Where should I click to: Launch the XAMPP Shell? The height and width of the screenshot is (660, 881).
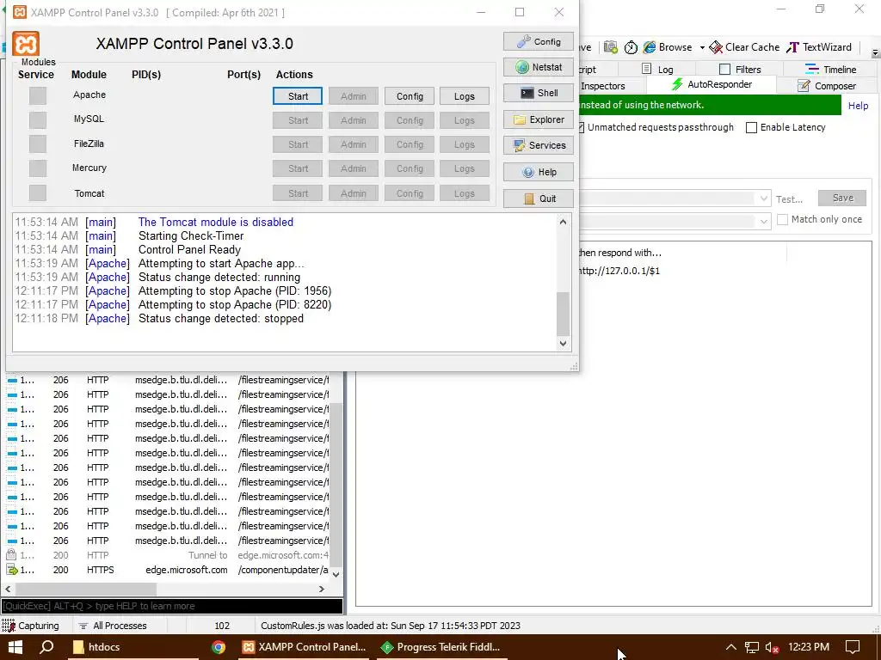tap(539, 93)
